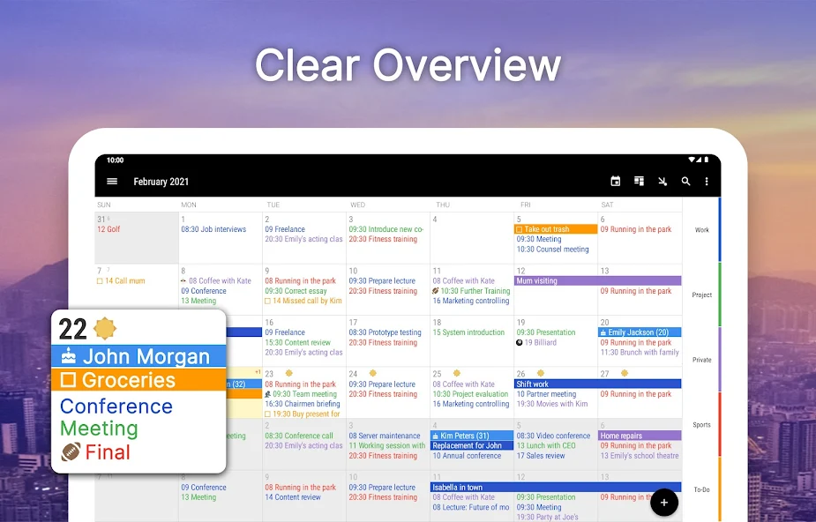816x522 pixels.
Task: Select the SAT weekday column header
Action: click(x=607, y=205)
